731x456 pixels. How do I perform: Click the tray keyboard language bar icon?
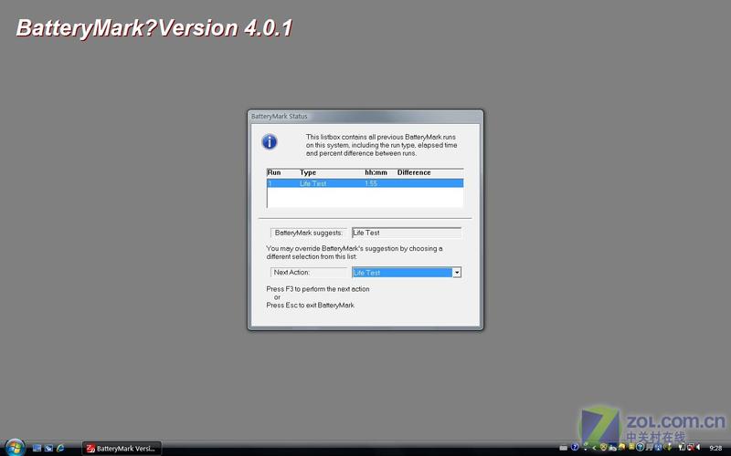(x=564, y=448)
